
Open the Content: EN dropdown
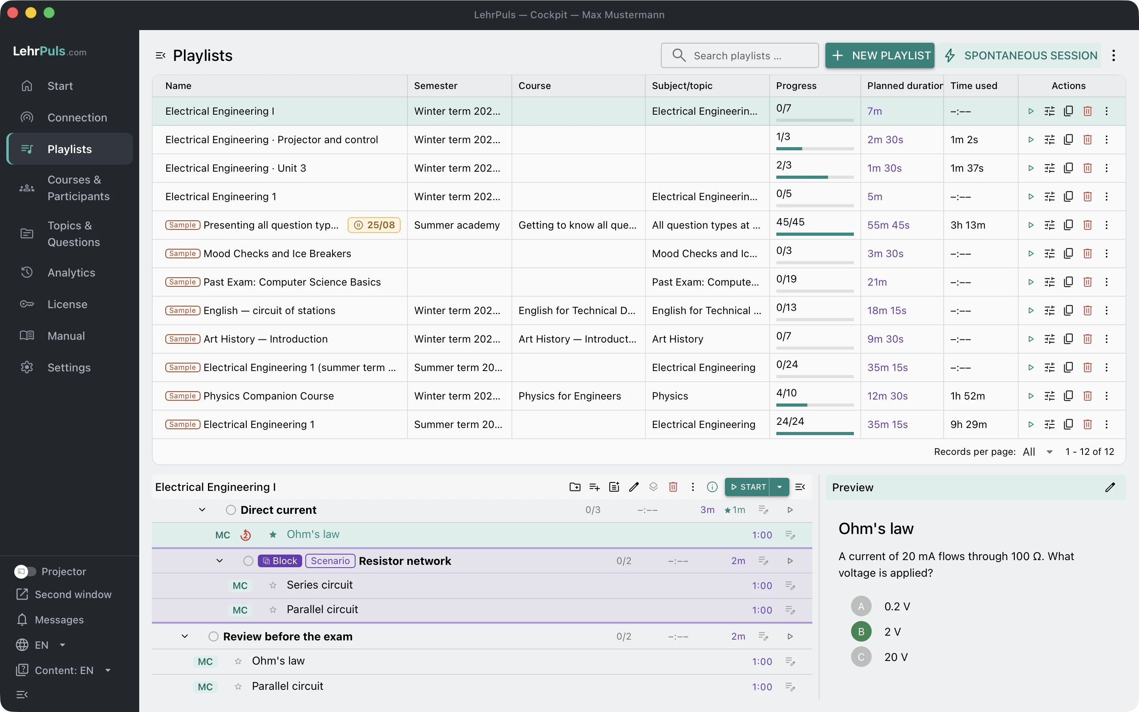point(64,670)
